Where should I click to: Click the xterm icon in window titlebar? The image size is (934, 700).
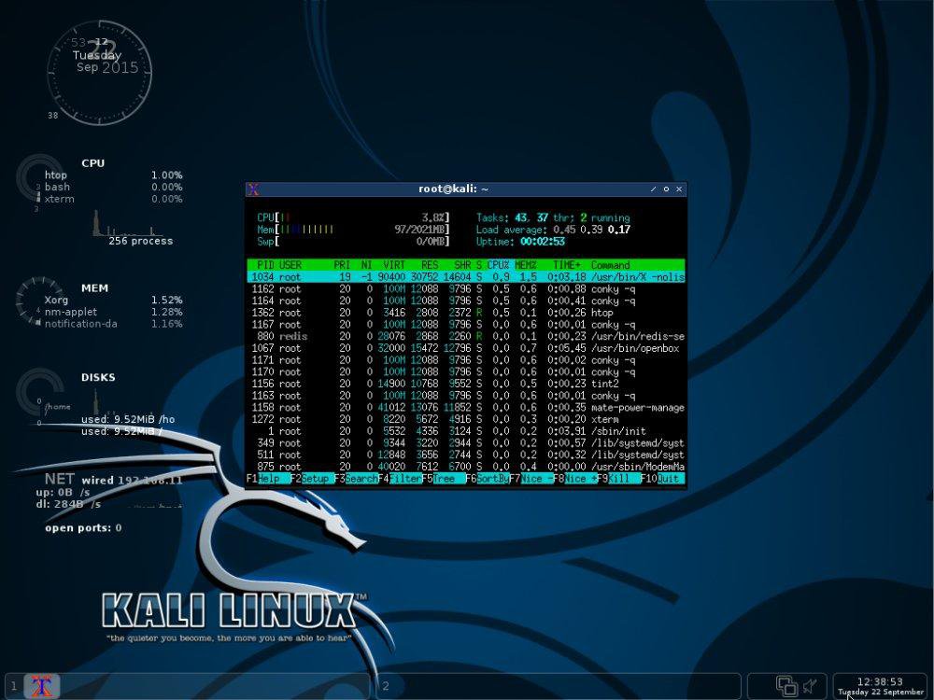click(254, 189)
